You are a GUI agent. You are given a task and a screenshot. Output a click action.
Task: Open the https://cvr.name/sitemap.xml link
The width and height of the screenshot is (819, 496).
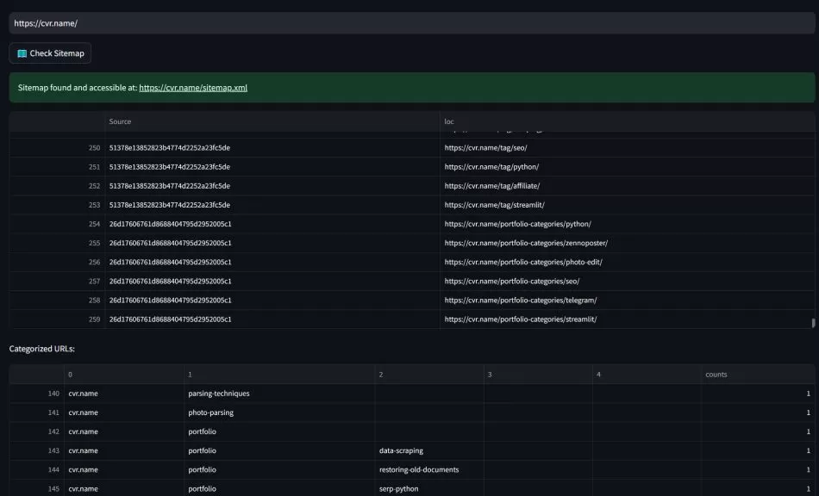195,87
